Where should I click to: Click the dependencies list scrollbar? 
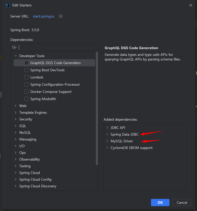97,108
